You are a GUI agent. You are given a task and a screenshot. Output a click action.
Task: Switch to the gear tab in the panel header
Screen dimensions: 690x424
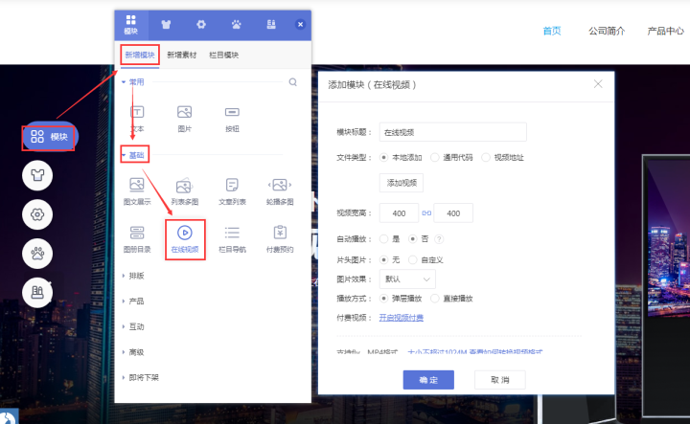click(x=201, y=25)
